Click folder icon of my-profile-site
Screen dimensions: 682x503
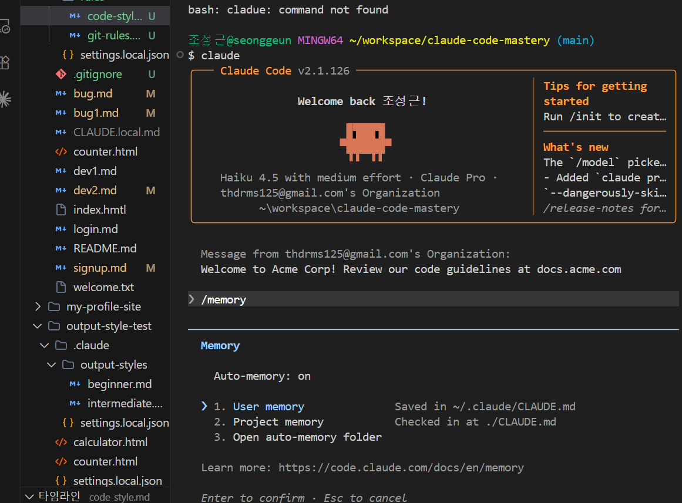[54, 306]
